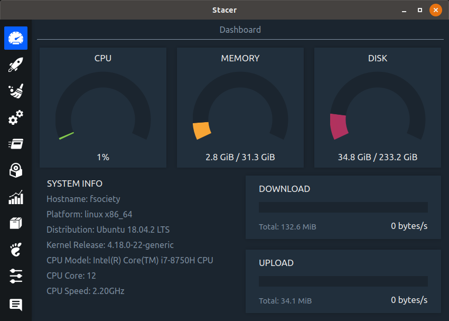Open System Cleaner via the broom icon
449x321 pixels.
[x=16, y=91]
